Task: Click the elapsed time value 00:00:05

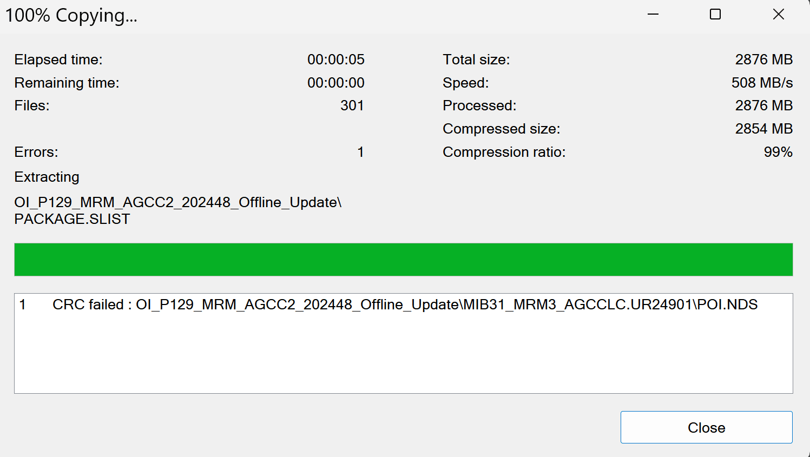Action: click(x=335, y=59)
